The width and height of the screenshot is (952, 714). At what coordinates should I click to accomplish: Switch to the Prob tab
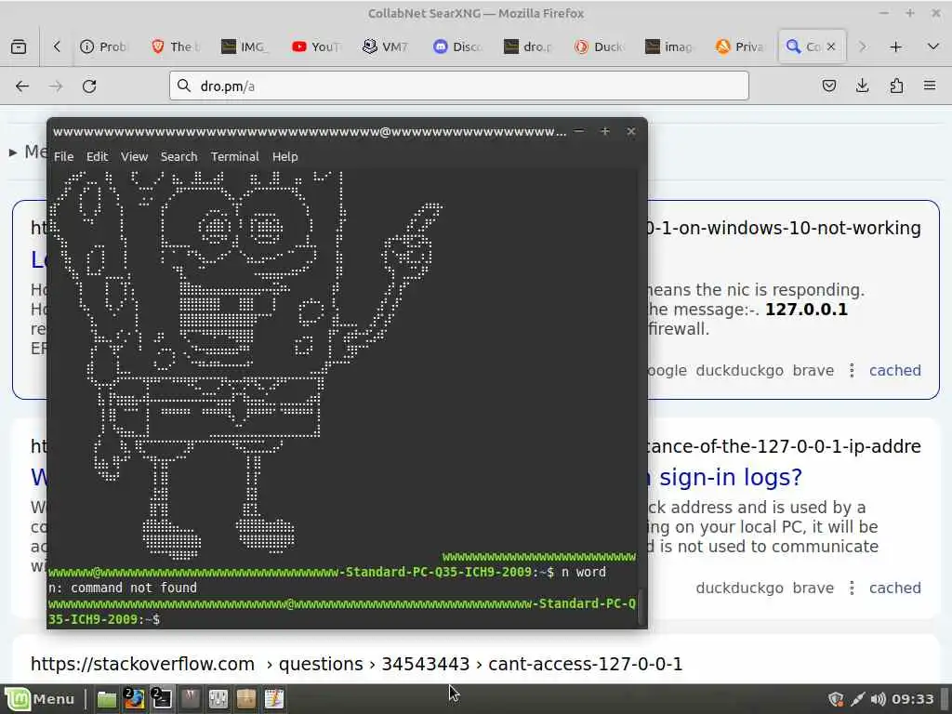click(104, 46)
